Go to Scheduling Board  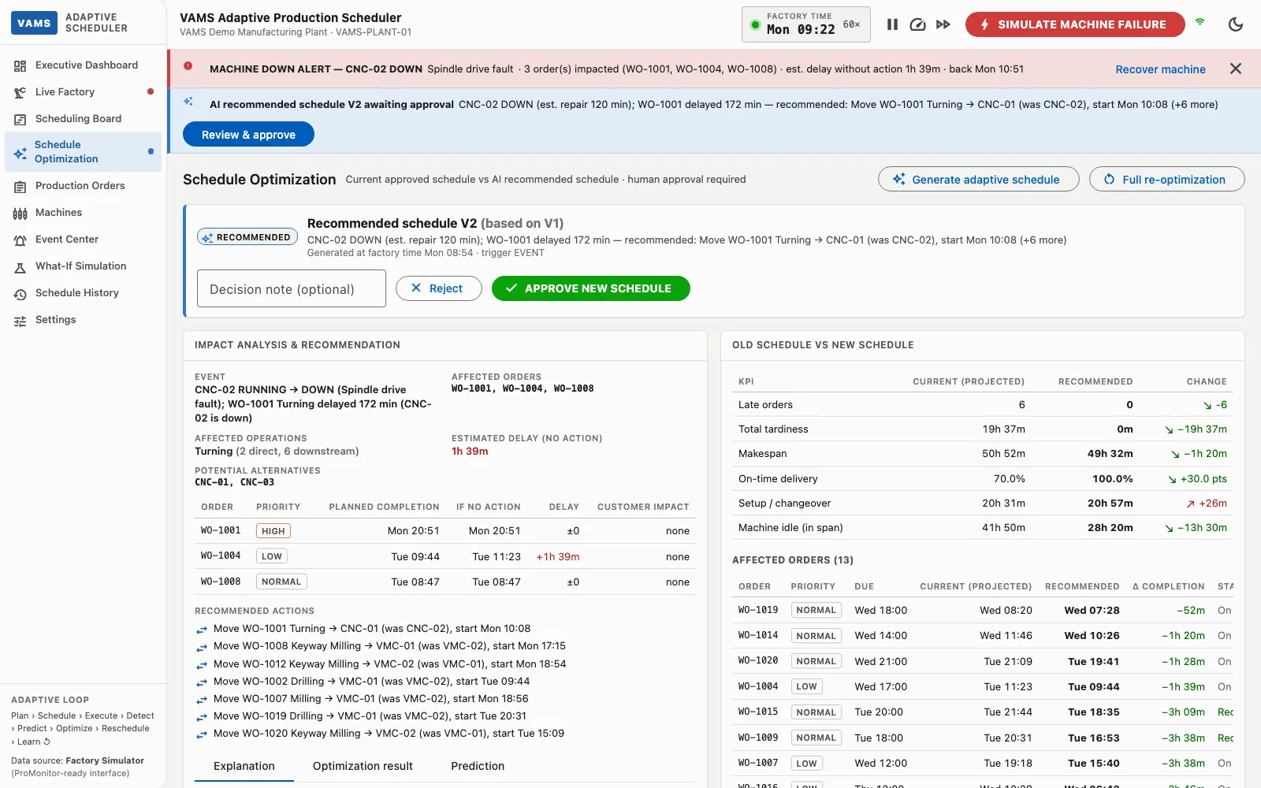[x=83, y=119]
